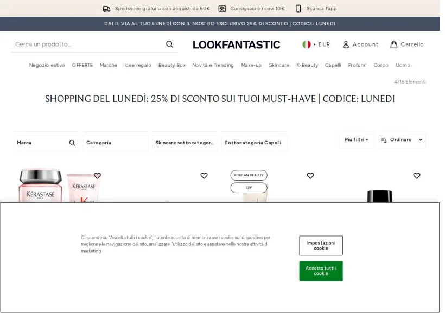
Task: Open Kérastase jar product thumbnail
Action: coord(40,184)
